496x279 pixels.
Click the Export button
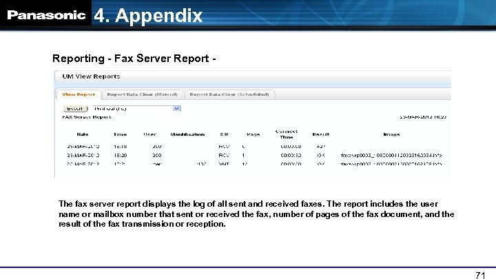[x=75, y=109]
